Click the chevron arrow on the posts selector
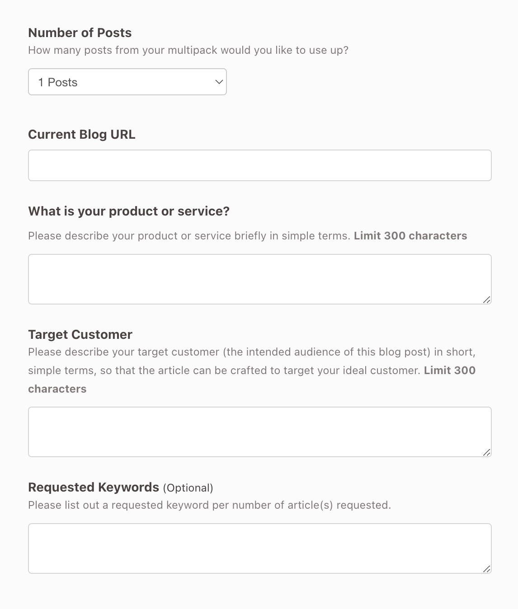 [x=219, y=82]
